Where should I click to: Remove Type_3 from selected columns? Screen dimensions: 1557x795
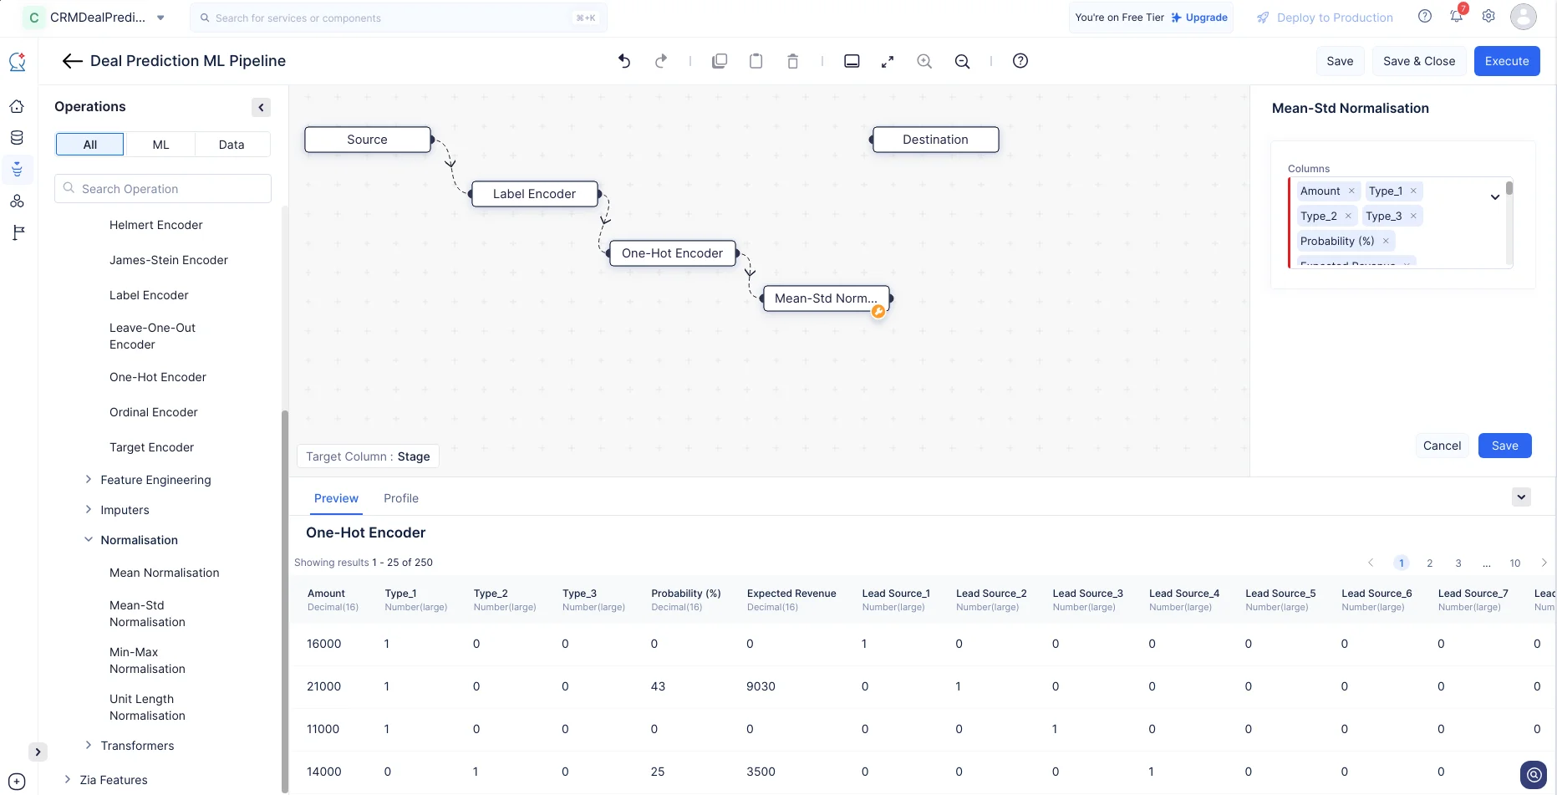tap(1413, 217)
